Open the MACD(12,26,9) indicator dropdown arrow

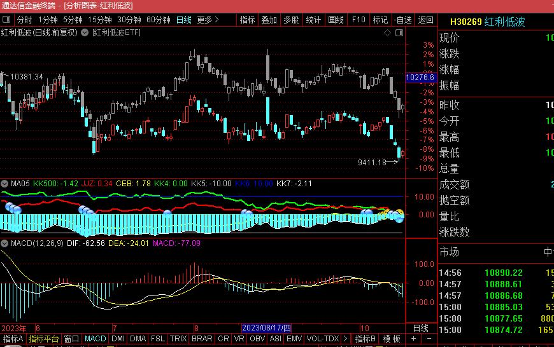[x=4, y=243]
